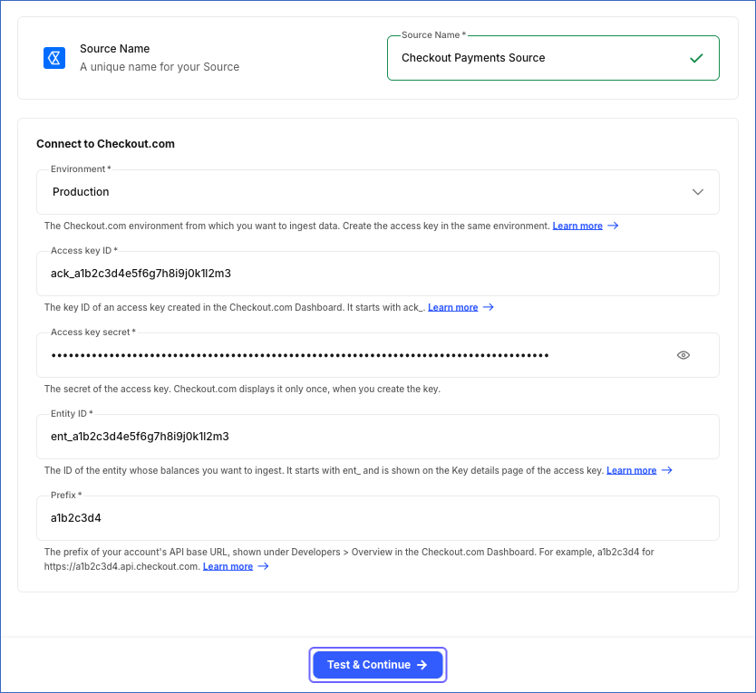
Task: Click the access key secret helper text
Action: pos(242,389)
